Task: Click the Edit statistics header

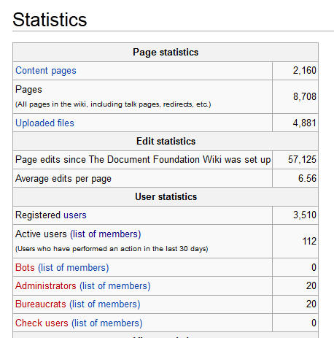Action: [x=166, y=141]
